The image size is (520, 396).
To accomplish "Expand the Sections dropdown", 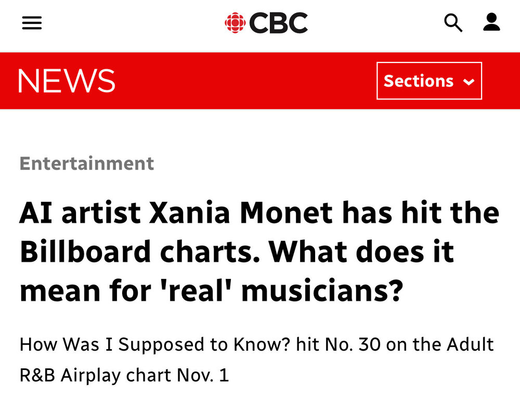I will click(x=429, y=81).
